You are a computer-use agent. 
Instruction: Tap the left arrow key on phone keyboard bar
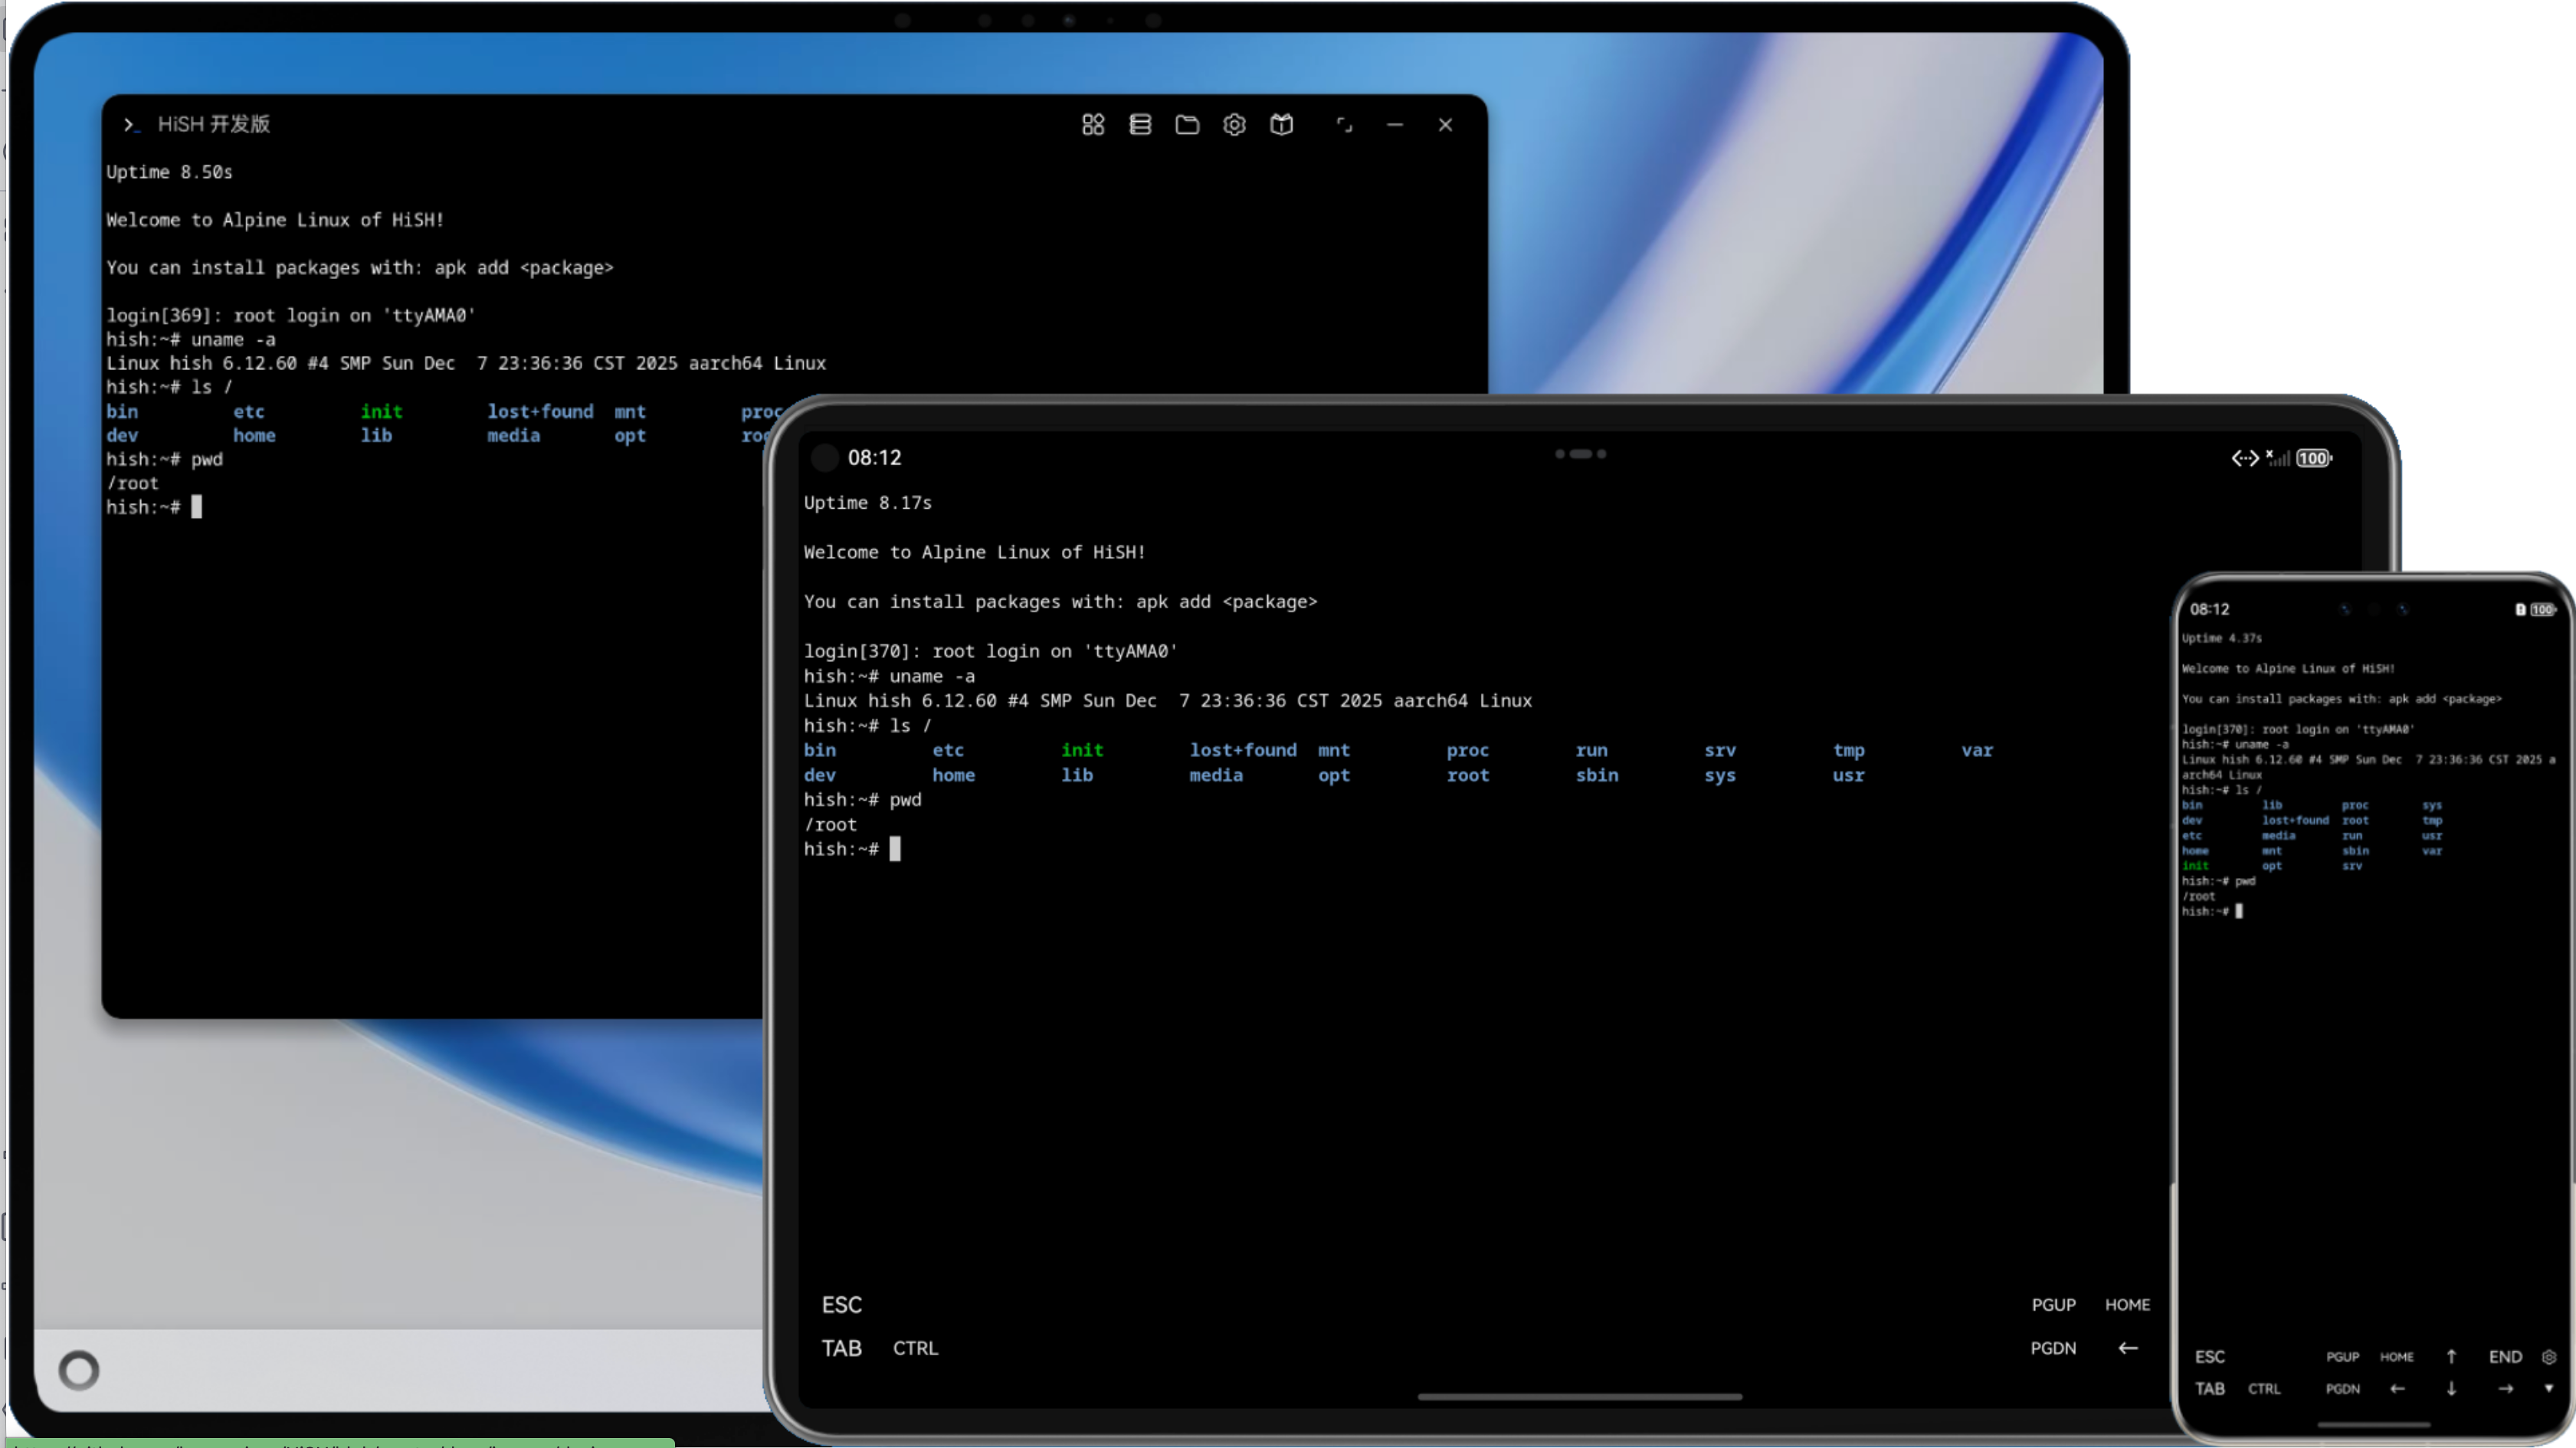2397,1388
